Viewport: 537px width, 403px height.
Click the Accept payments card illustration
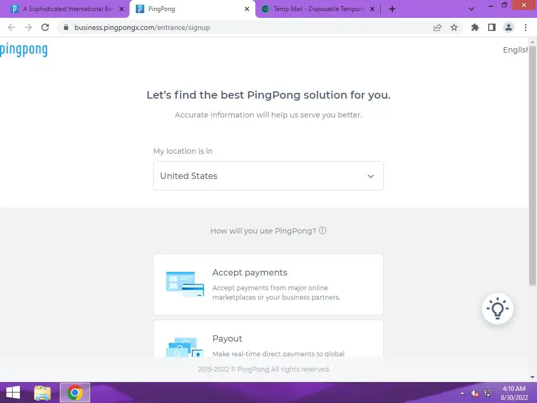point(185,284)
